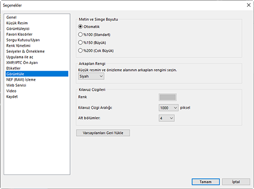
Task: Go to Renk Yönetimi settings
Action: pyautogui.click(x=37, y=46)
